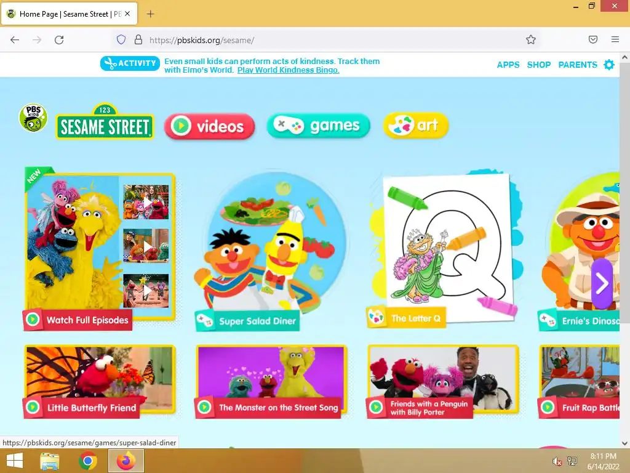This screenshot has height=473, width=630.
Task: Bookmark page with the star icon
Action: 531,39
